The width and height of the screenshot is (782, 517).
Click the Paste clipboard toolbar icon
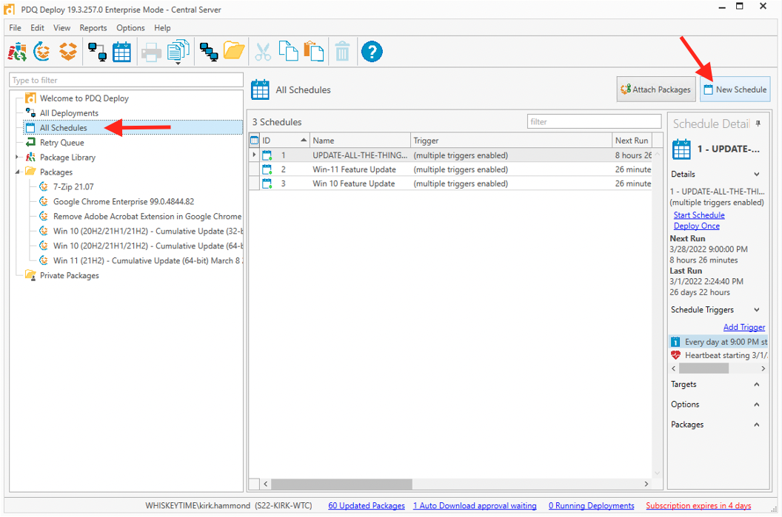314,51
